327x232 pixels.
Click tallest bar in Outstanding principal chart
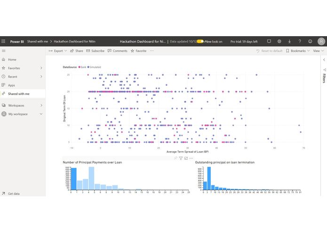209,178
